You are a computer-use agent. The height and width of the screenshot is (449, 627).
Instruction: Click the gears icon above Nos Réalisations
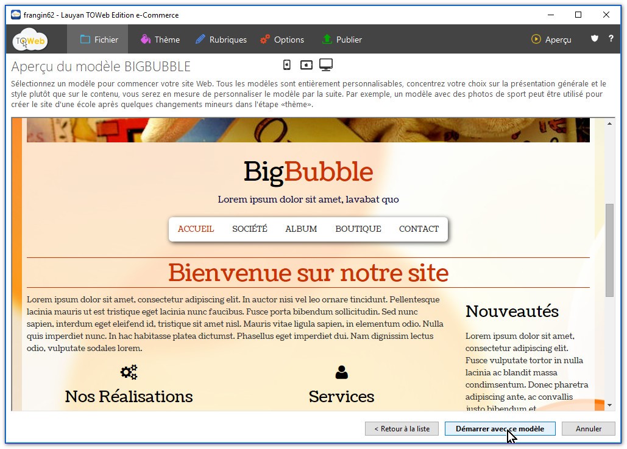tap(129, 372)
